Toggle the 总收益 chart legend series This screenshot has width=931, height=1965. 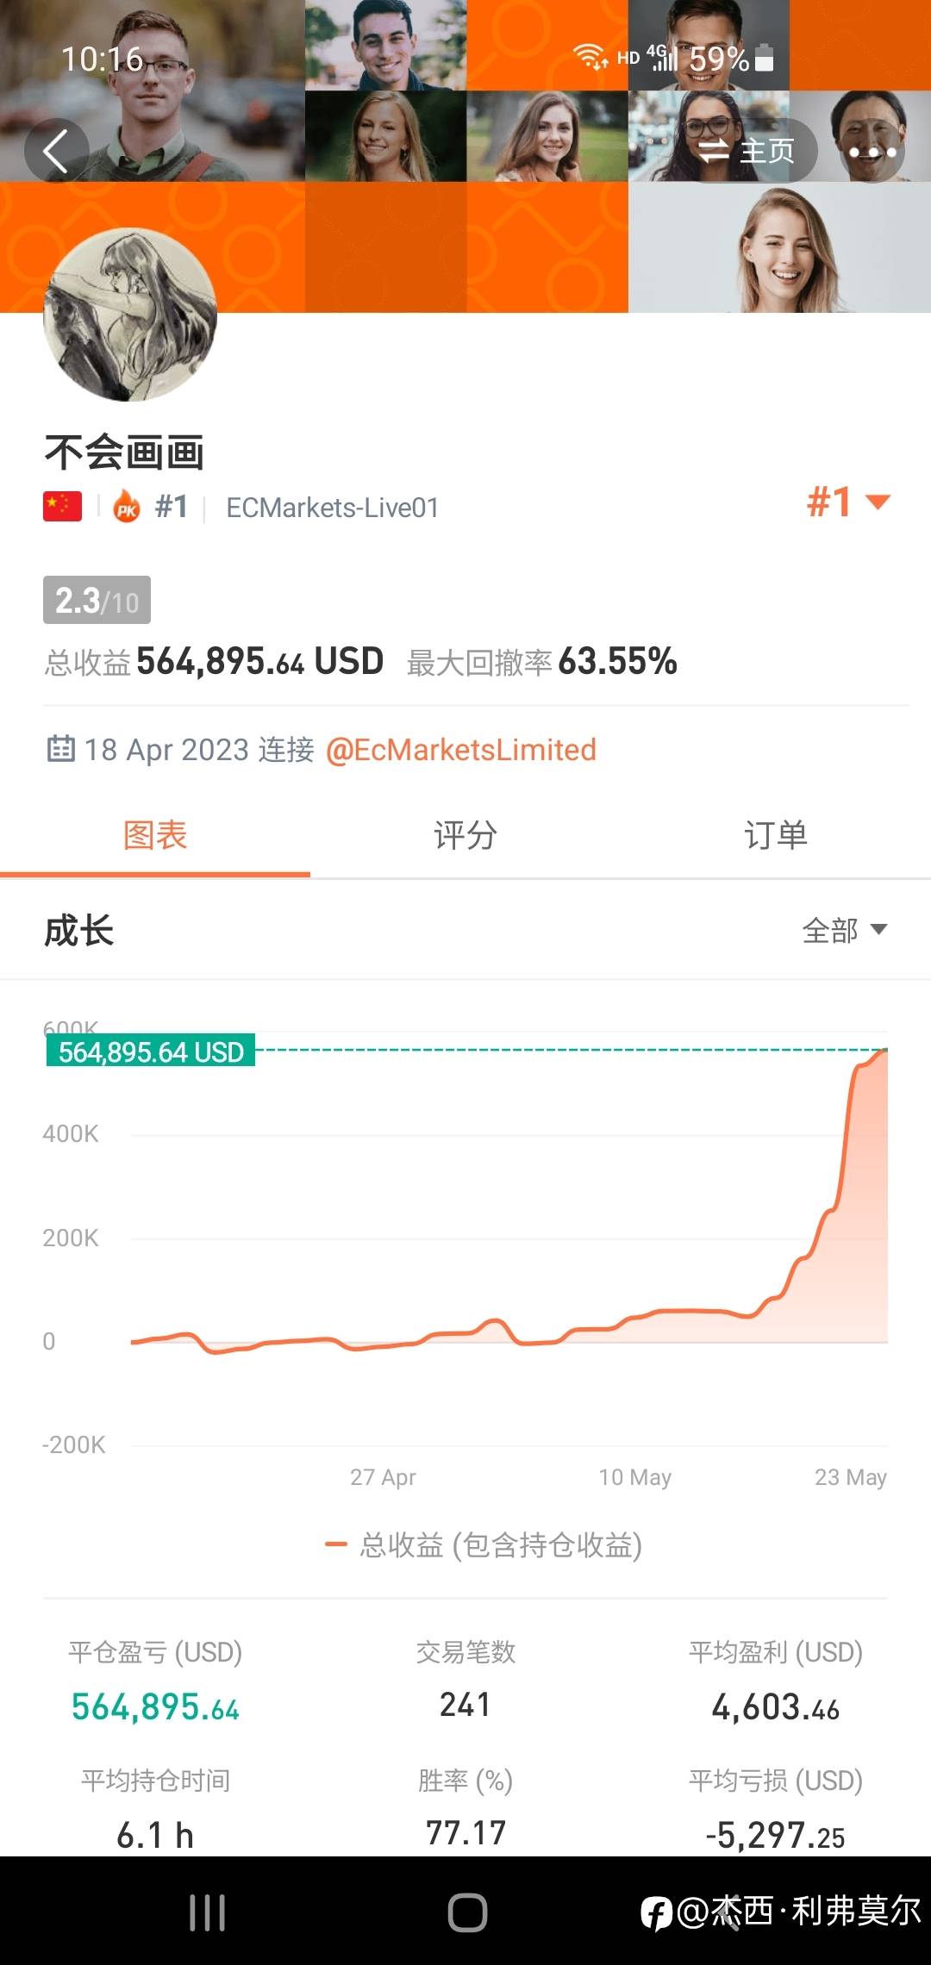tap(483, 1545)
